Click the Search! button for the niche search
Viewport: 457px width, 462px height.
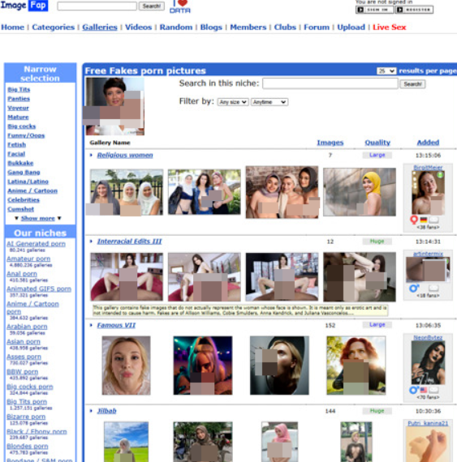(x=412, y=84)
